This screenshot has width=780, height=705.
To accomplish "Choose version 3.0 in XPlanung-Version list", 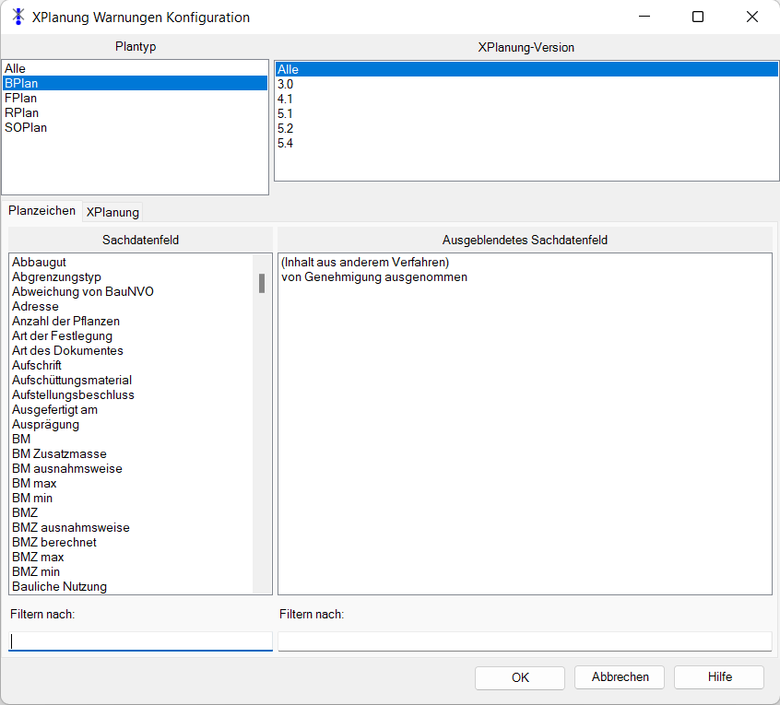I will (x=286, y=84).
